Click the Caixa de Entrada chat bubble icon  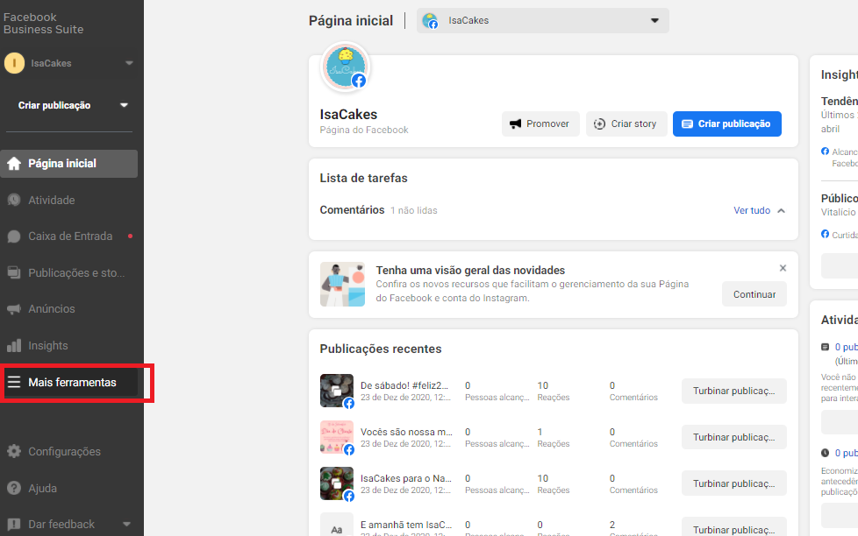[14, 236]
